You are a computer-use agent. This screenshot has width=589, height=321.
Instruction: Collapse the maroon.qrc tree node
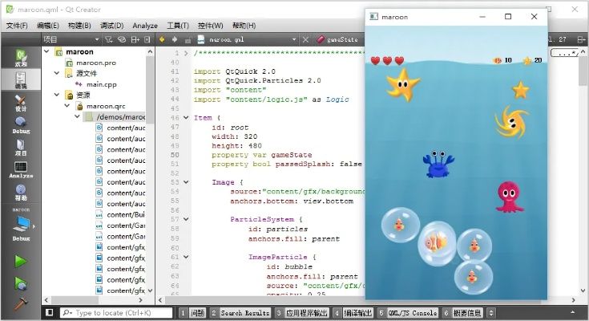tap(67, 105)
